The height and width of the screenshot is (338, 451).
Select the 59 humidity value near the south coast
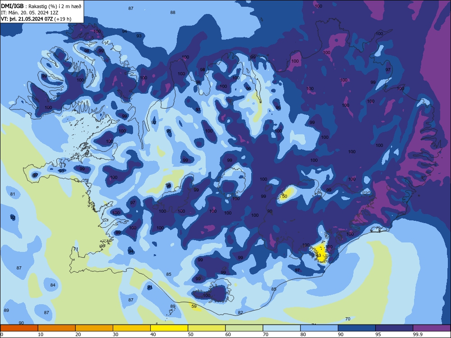click(x=194, y=306)
